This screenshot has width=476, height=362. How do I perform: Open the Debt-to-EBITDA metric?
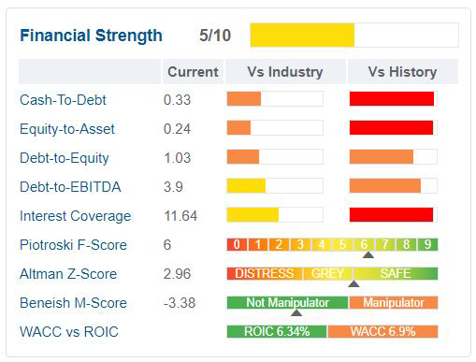(70, 187)
